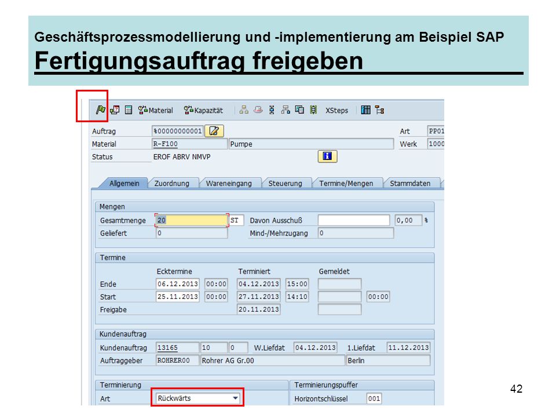Click the empty Davon Ausschuß field
The image size is (556, 417).
click(x=354, y=220)
